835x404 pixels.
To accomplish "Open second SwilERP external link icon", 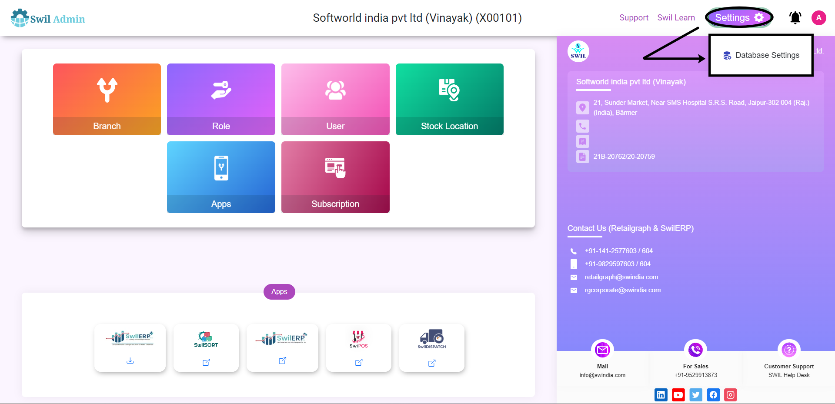I will (282, 361).
